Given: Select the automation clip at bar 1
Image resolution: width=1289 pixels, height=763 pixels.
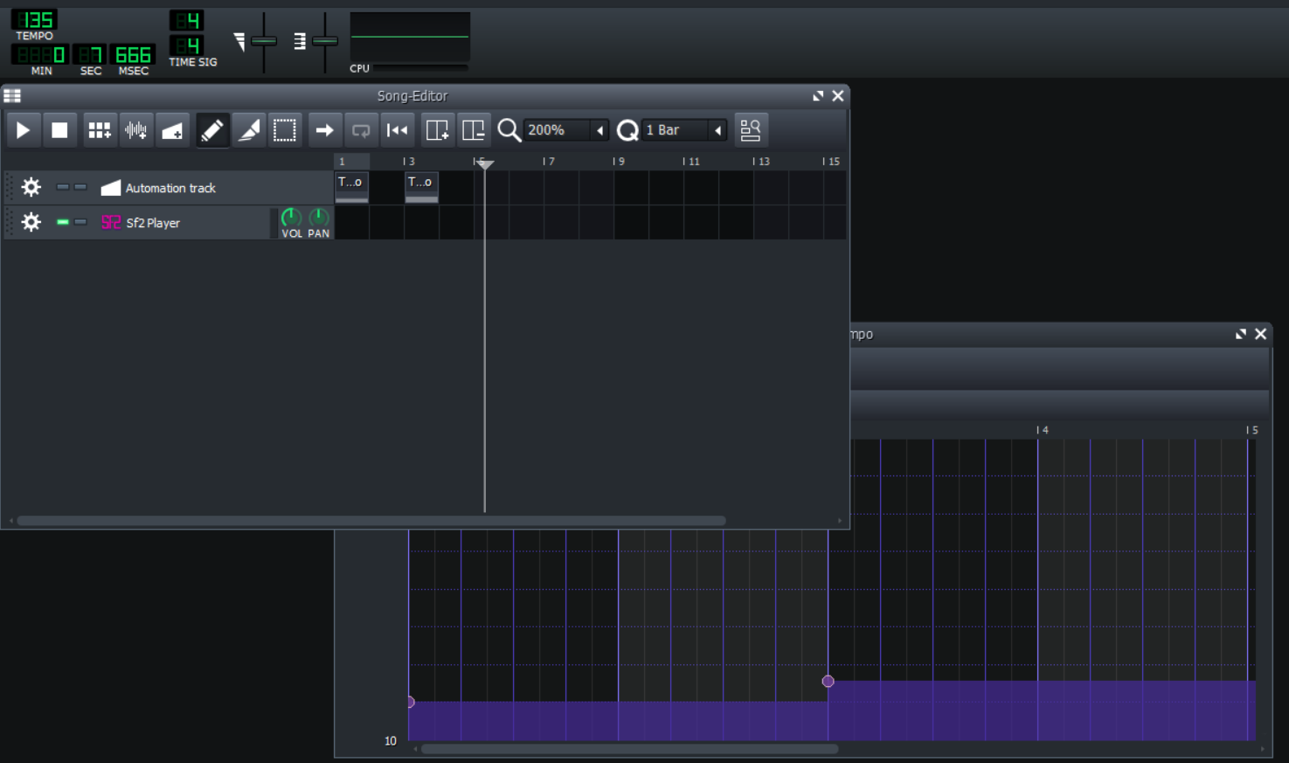Looking at the screenshot, I should click(351, 187).
